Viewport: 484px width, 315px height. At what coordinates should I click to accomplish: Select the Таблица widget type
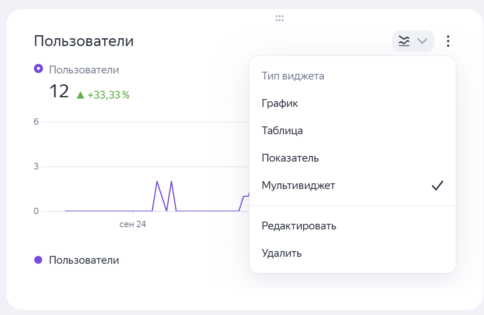coord(282,131)
